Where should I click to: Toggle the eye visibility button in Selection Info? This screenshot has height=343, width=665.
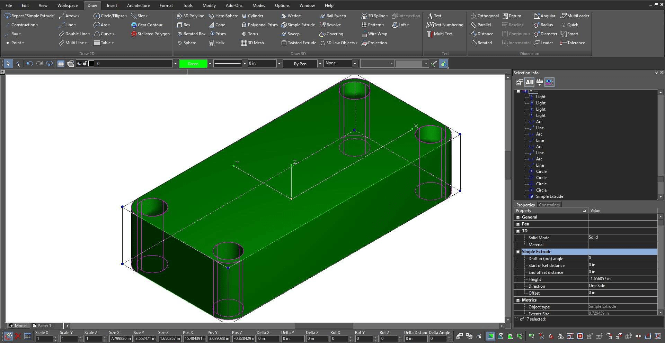(549, 82)
